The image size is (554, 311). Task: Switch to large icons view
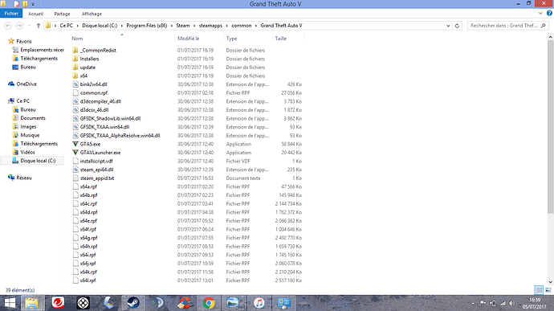tap(548, 290)
